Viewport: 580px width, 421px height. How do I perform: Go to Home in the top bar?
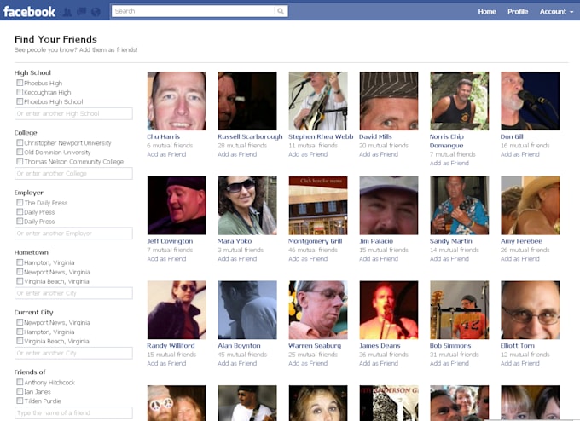tap(487, 11)
